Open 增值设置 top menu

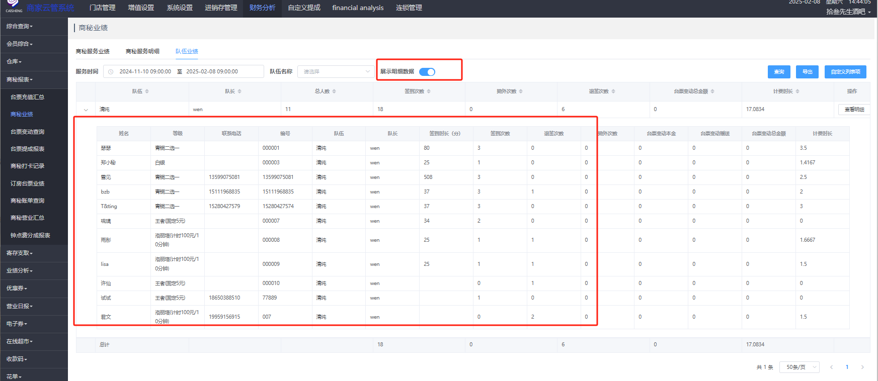point(141,8)
